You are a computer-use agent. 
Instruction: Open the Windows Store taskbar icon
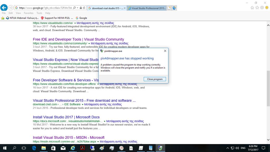tap(53, 148)
